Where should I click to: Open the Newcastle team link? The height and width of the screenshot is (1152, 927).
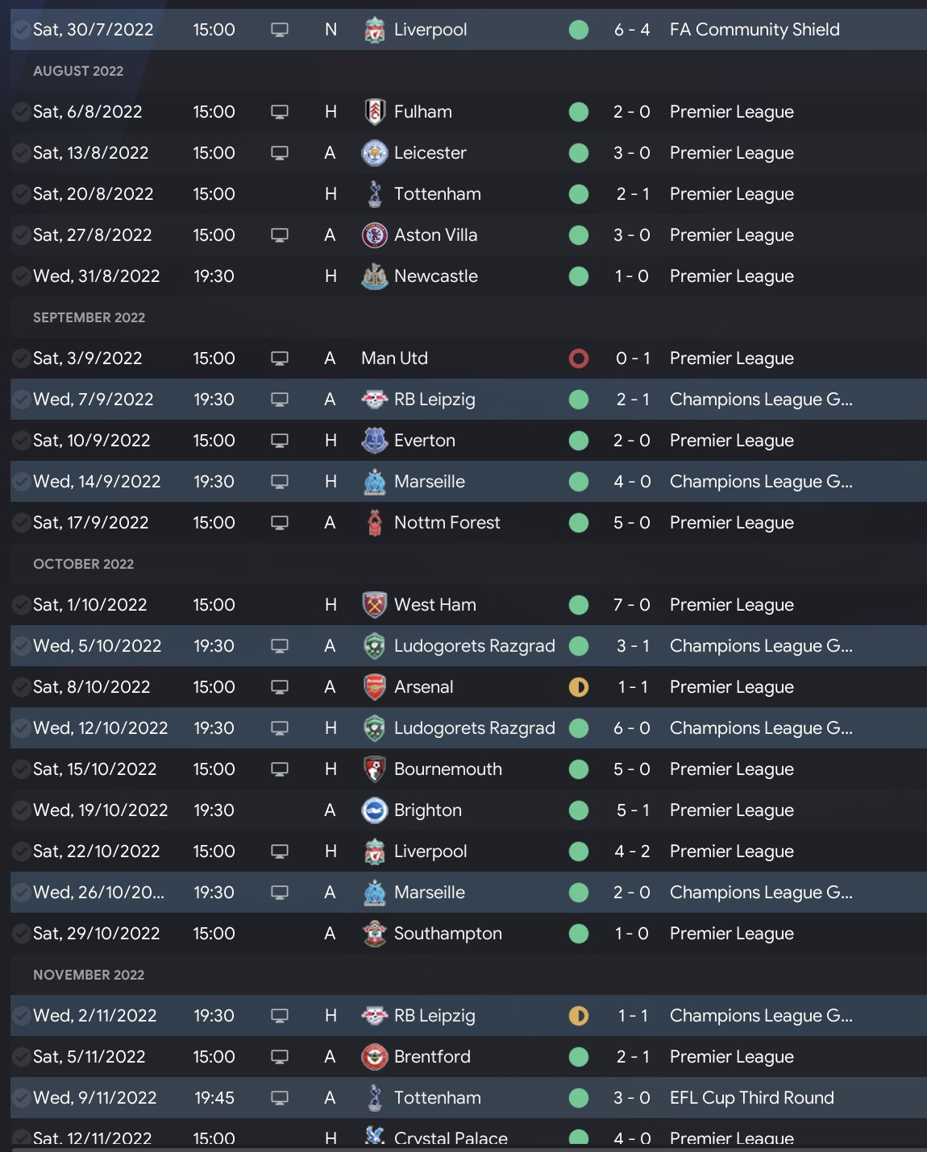coord(435,276)
